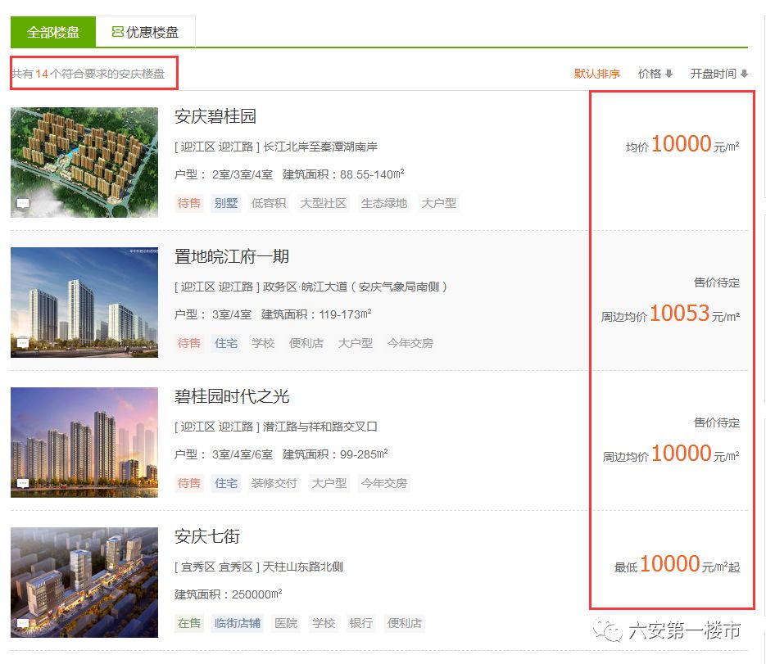
Task: Open the 安庆碧桂园 listing title
Action: click(x=215, y=116)
